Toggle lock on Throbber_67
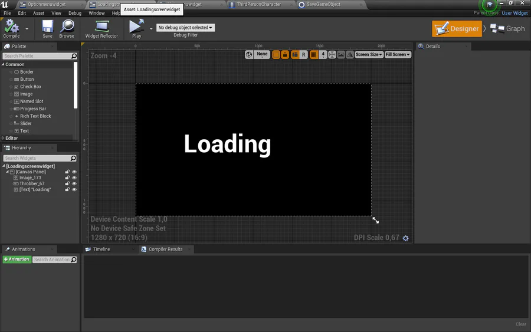The width and height of the screenshot is (531, 332). pyautogui.click(x=67, y=183)
